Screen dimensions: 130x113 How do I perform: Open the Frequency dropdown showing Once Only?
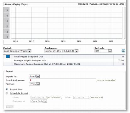[39, 101]
